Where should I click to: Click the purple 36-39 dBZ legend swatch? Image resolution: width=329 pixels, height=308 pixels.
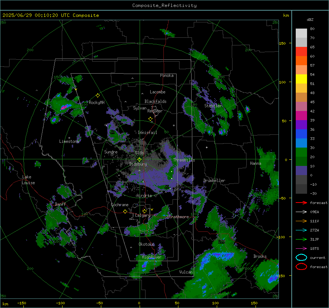point(301,125)
